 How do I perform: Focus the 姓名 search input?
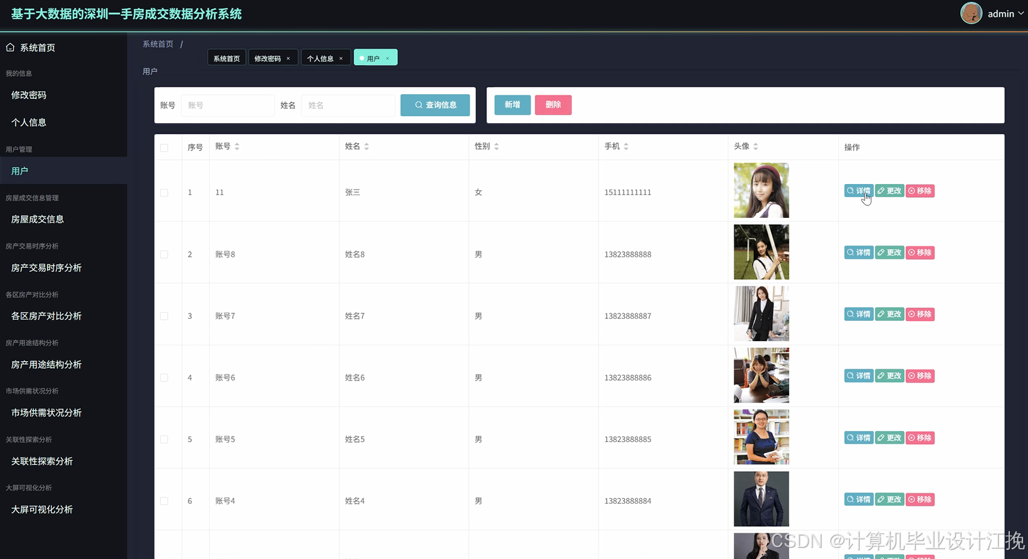coord(348,105)
